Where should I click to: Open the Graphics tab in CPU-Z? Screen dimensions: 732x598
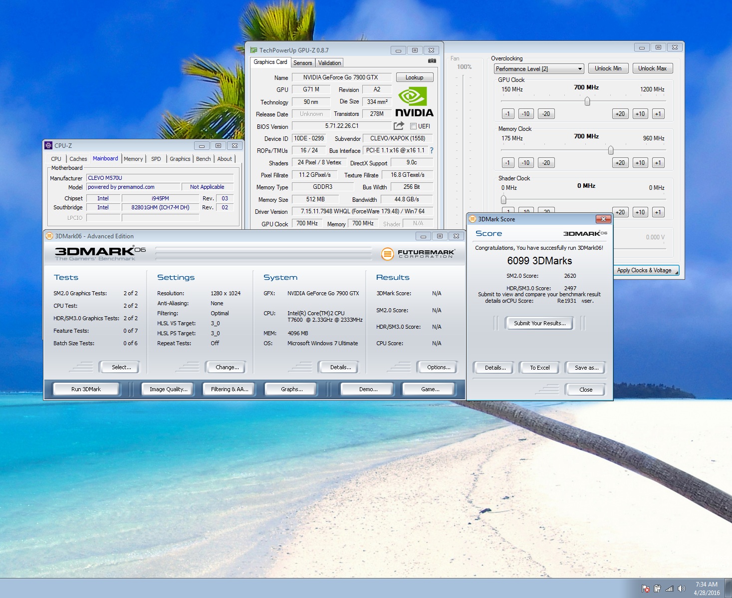180,159
